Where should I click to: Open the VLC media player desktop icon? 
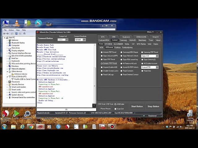(16, 22)
